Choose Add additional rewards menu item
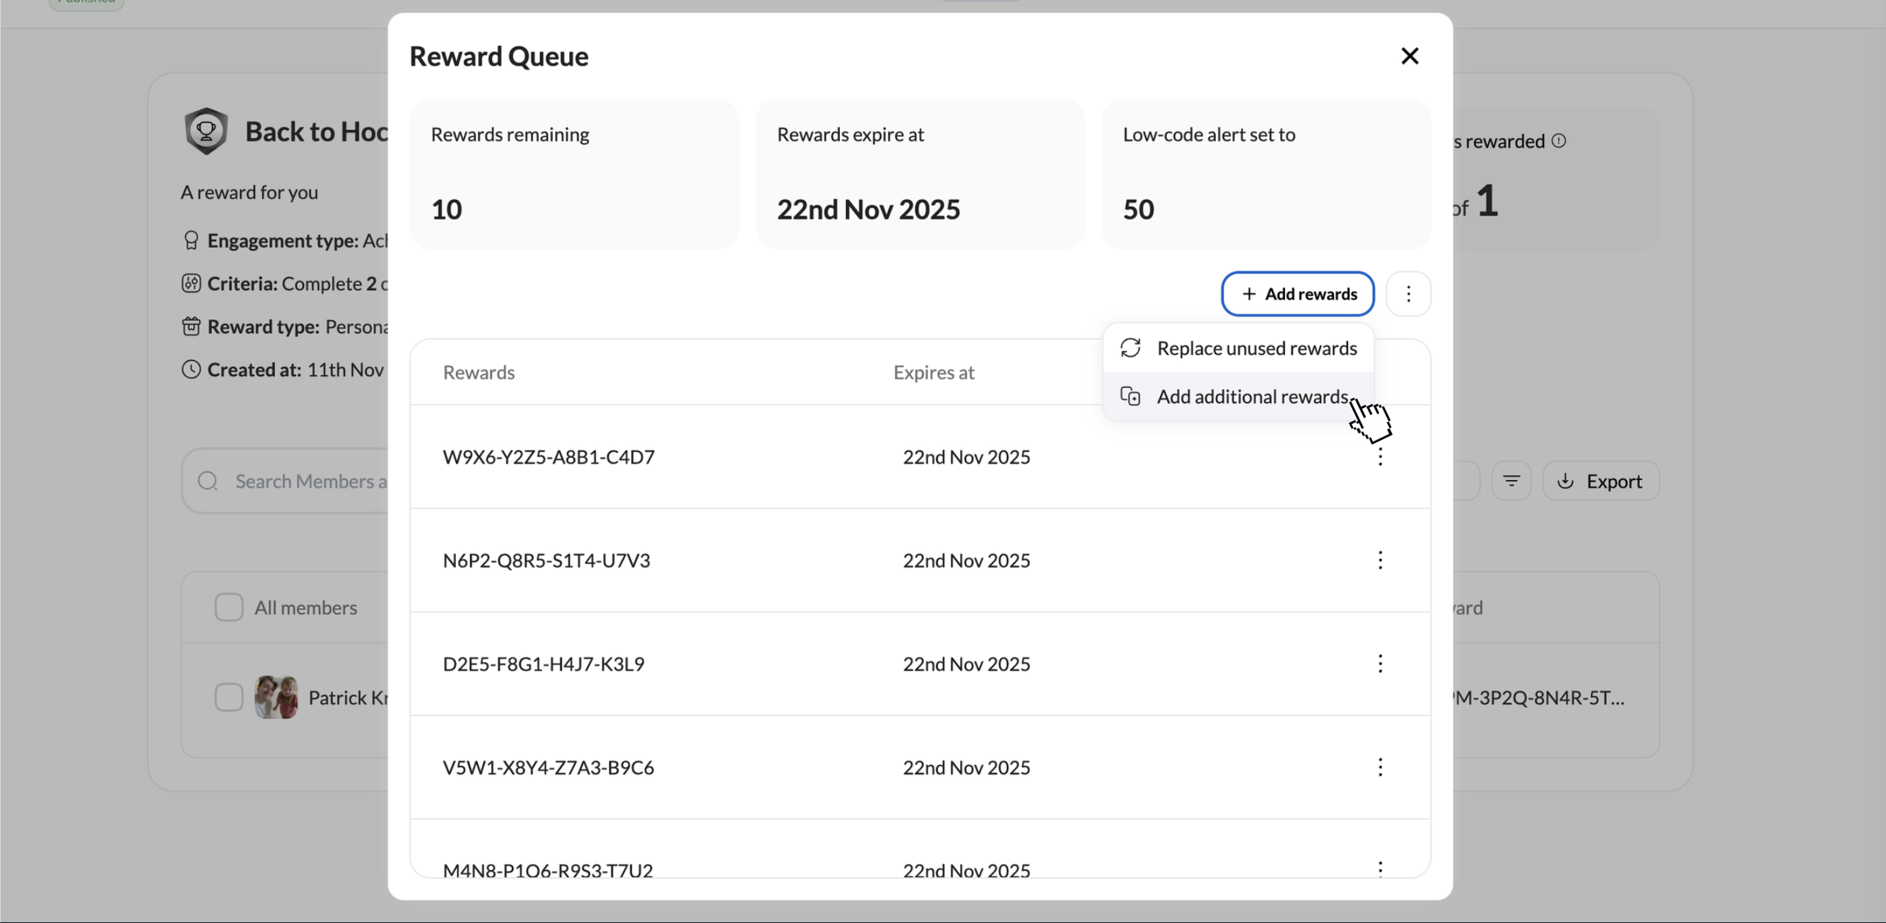The width and height of the screenshot is (1886, 923). (1252, 396)
